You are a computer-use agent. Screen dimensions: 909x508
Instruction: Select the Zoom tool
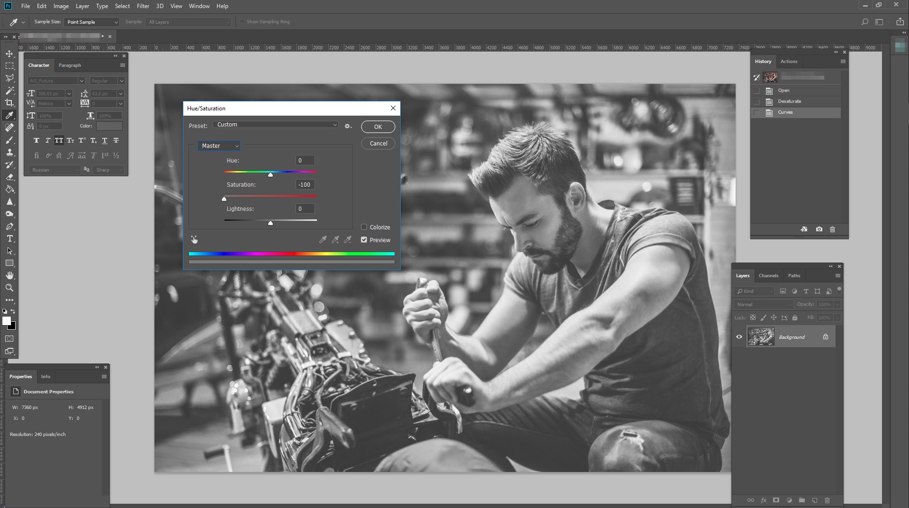point(9,288)
